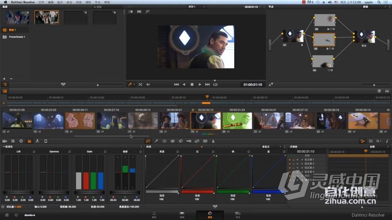Viewport: 392px width, 220px height.
Task: Toggle keyframe dot for 校正器 3
Action: point(290,168)
